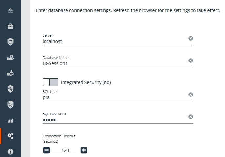Image resolution: width=225 pixels, height=157 pixels.
Task: Open the alerts warning triangle icon
Action: [x=10, y=10]
